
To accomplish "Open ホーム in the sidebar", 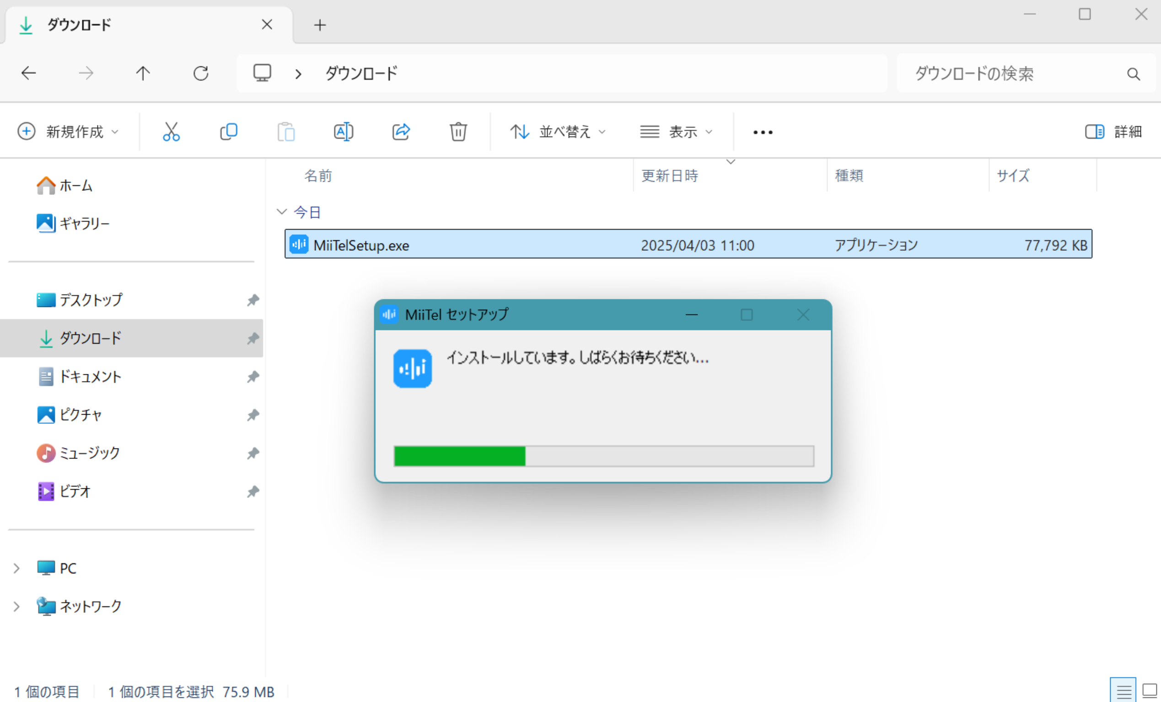I will point(64,185).
